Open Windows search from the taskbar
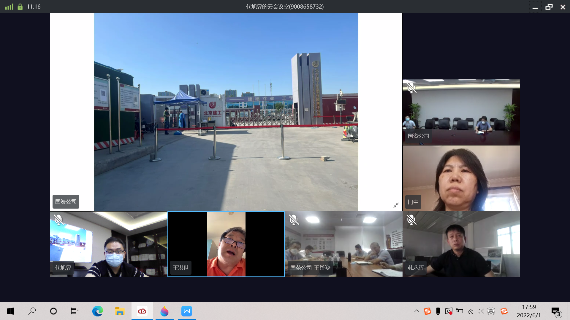Image resolution: width=570 pixels, height=320 pixels. pos(32,311)
